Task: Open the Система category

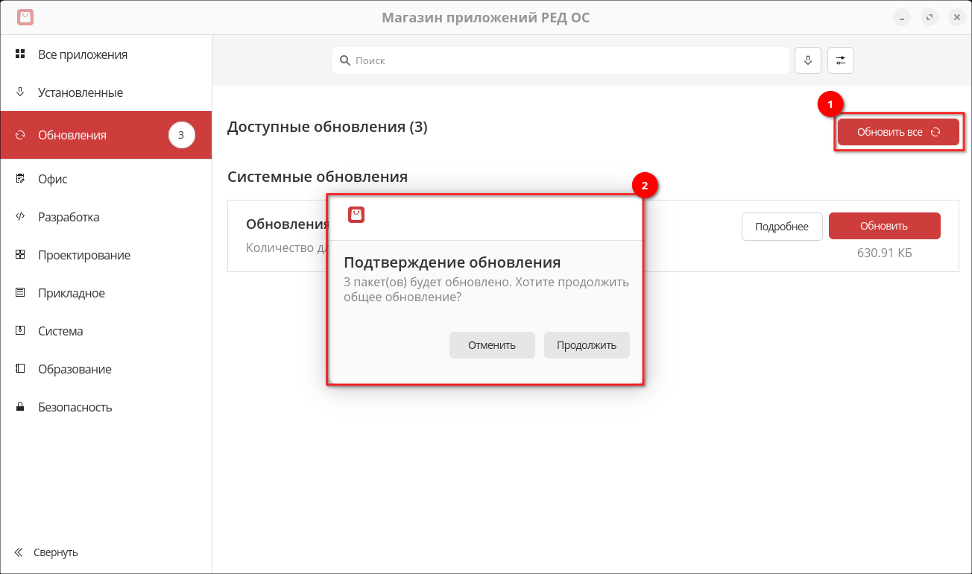Action: tap(60, 331)
